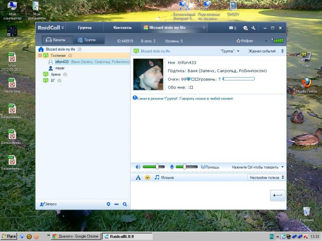Click the settings wrench icon in title bar
This screenshot has height=241, width=322.
(253, 28)
